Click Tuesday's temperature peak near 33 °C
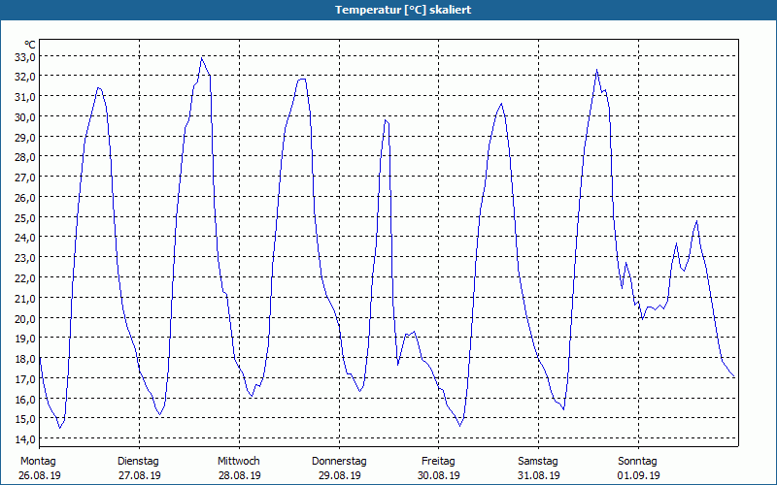The height and width of the screenshot is (485, 777). tap(202, 58)
